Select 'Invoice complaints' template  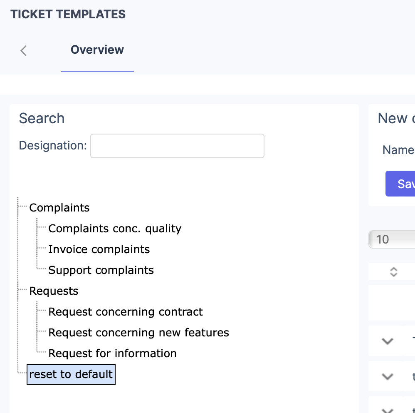pyautogui.click(x=99, y=249)
